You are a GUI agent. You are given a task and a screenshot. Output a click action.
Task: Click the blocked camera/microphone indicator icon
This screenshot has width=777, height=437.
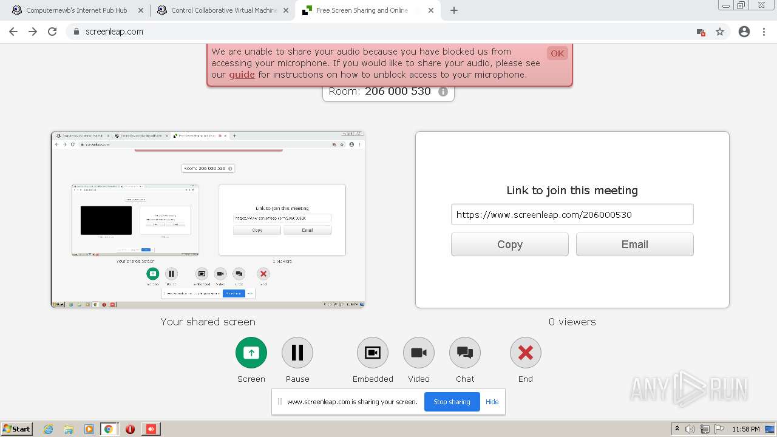701,32
